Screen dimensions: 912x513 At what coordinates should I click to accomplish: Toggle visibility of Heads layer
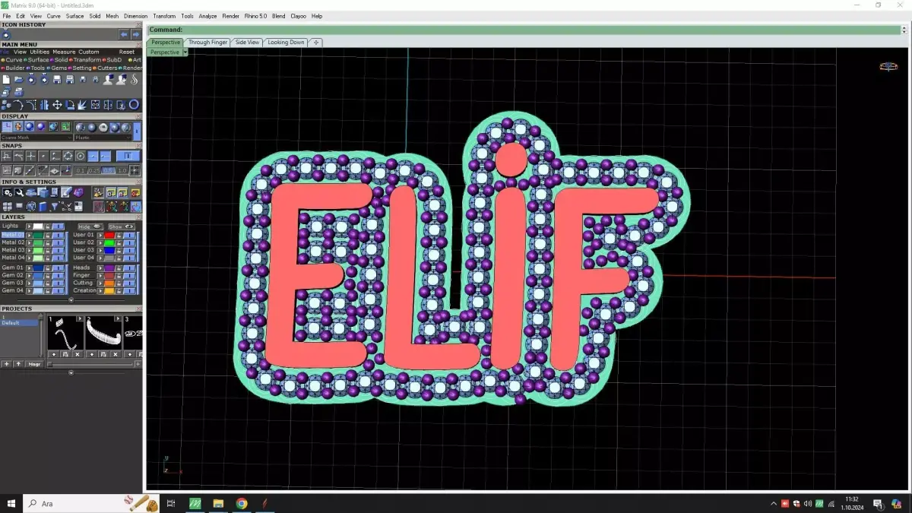click(129, 268)
